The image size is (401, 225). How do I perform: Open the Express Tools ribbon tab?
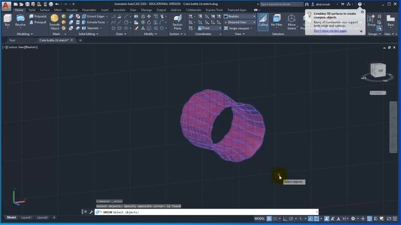coord(214,10)
